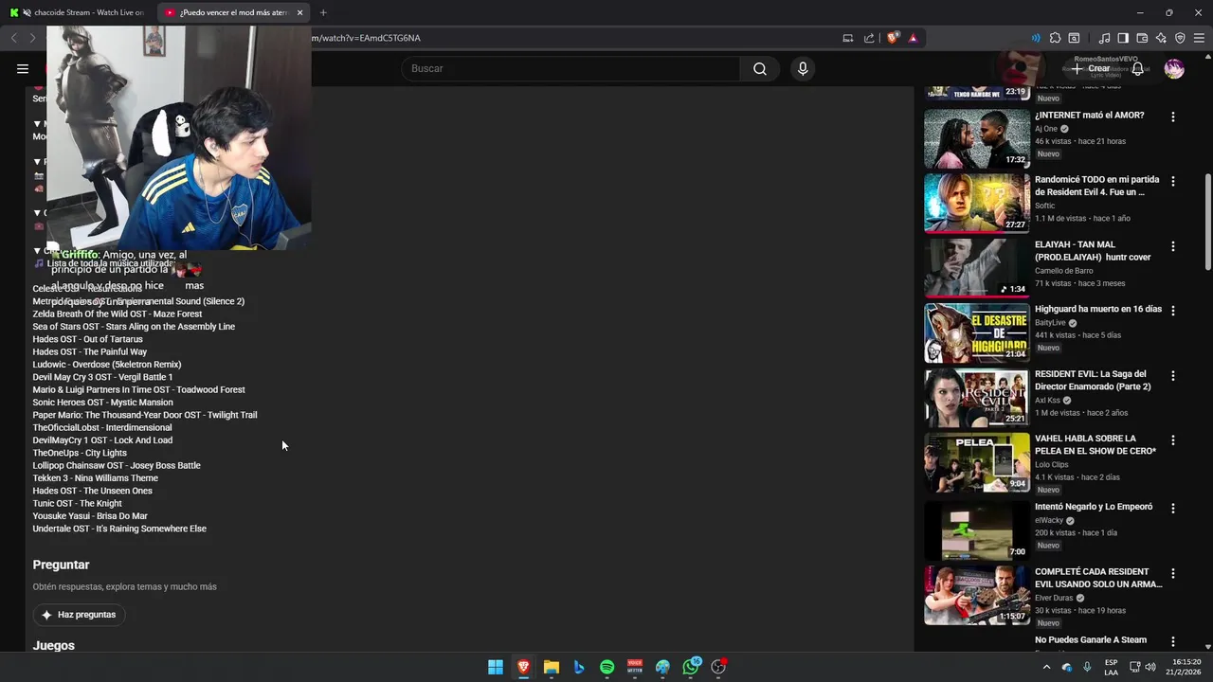Open YouTube notifications bell
Screen dimensions: 1213x682
click(x=1137, y=68)
